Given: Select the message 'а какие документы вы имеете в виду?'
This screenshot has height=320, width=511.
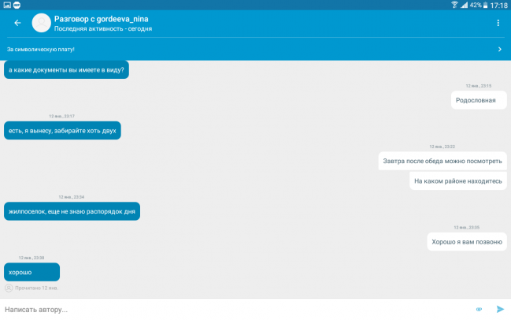Looking at the screenshot, I should [x=66, y=69].
